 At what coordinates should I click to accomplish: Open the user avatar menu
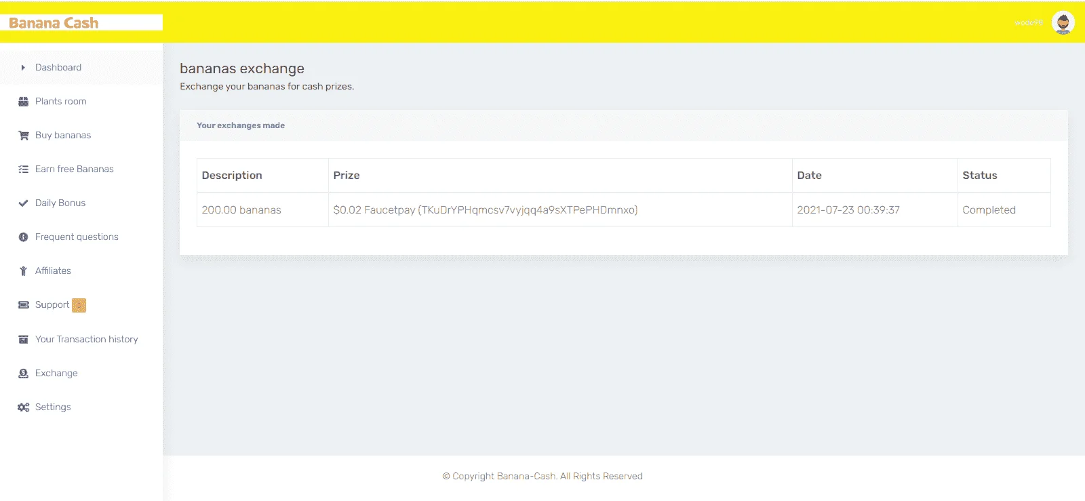[x=1063, y=23]
